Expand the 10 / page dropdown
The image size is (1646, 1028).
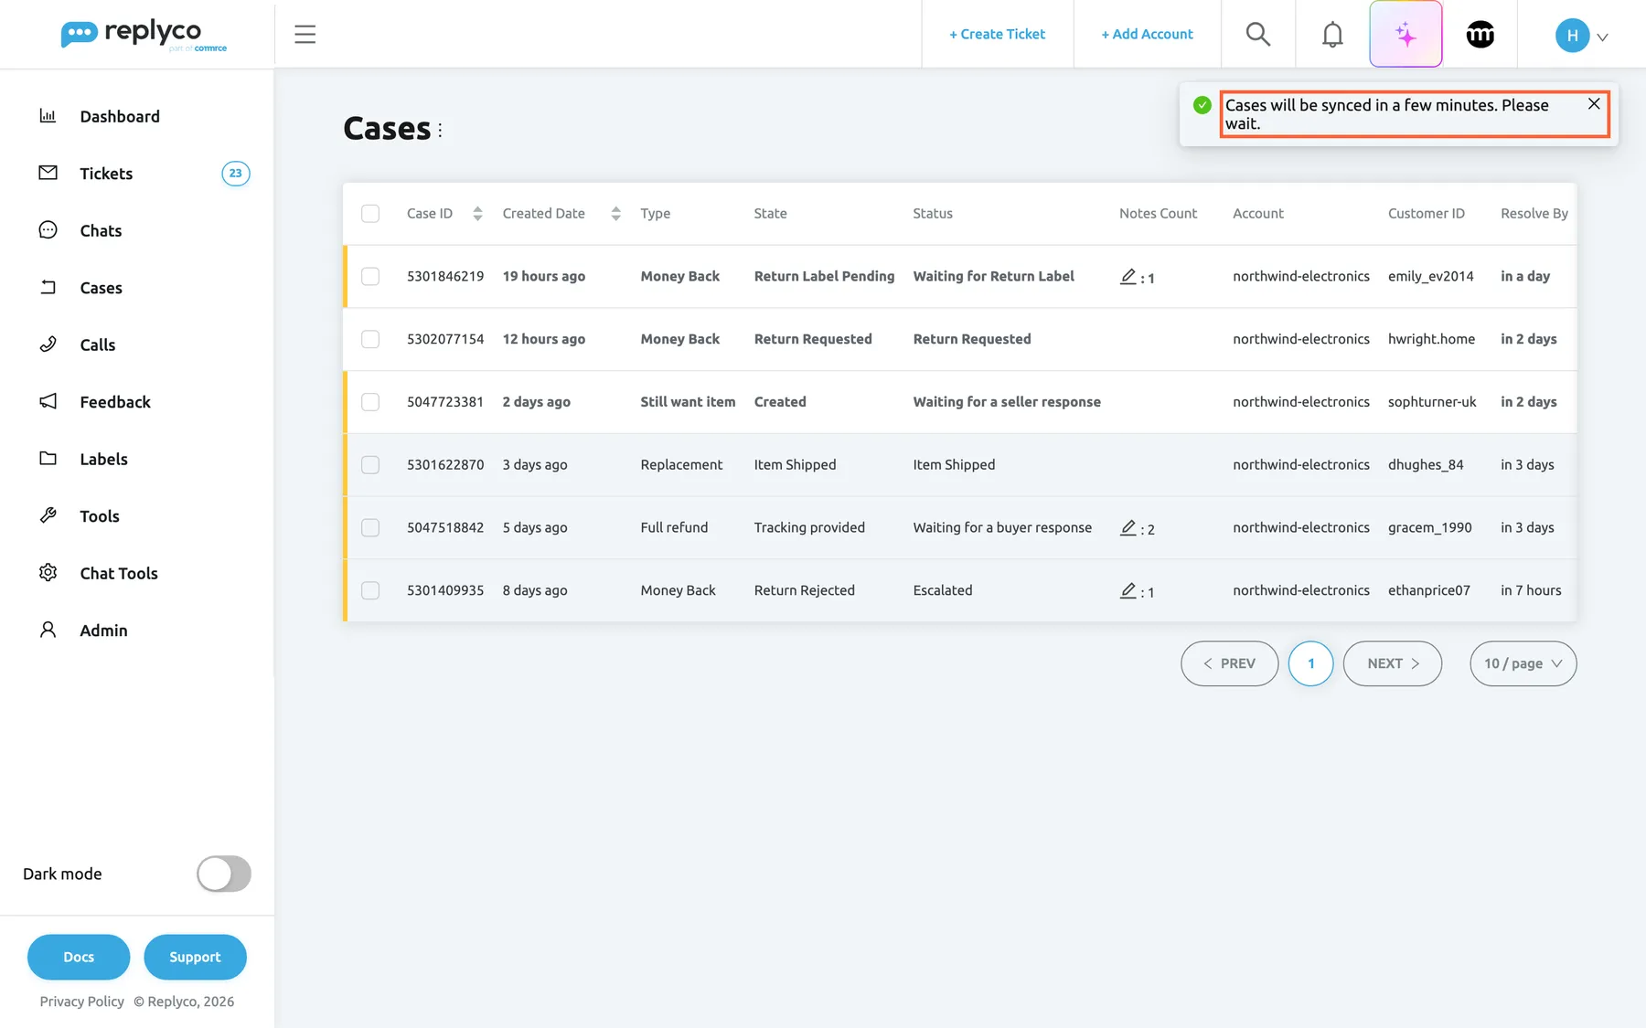coord(1523,663)
